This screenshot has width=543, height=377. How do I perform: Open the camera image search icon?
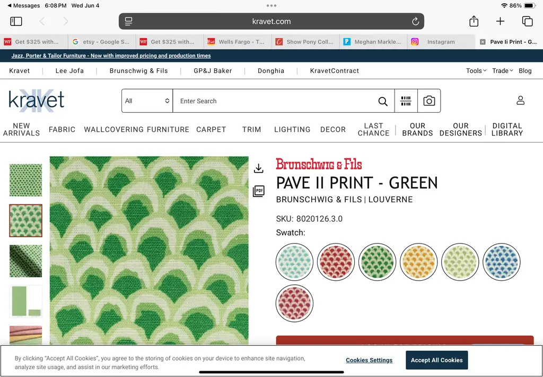[x=429, y=101]
